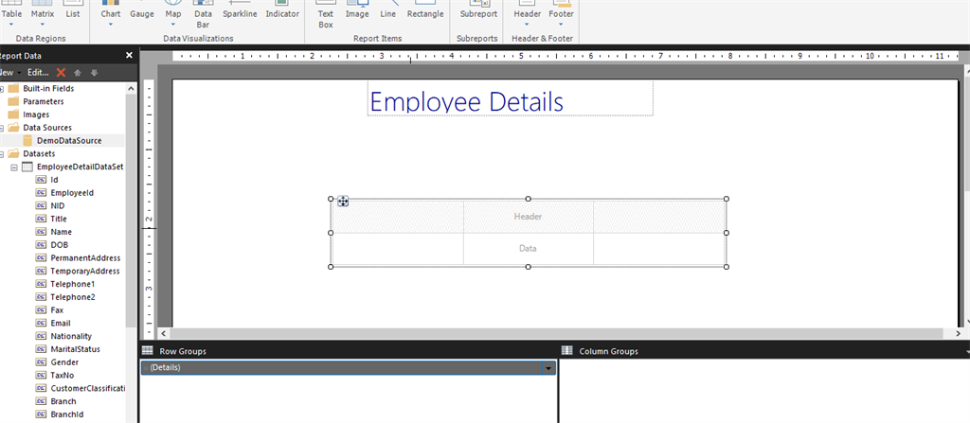Insert a List data region
The image size is (970, 423).
pos(72,10)
